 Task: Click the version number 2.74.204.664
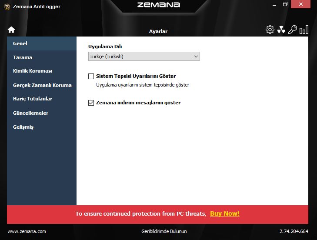pos(294,231)
